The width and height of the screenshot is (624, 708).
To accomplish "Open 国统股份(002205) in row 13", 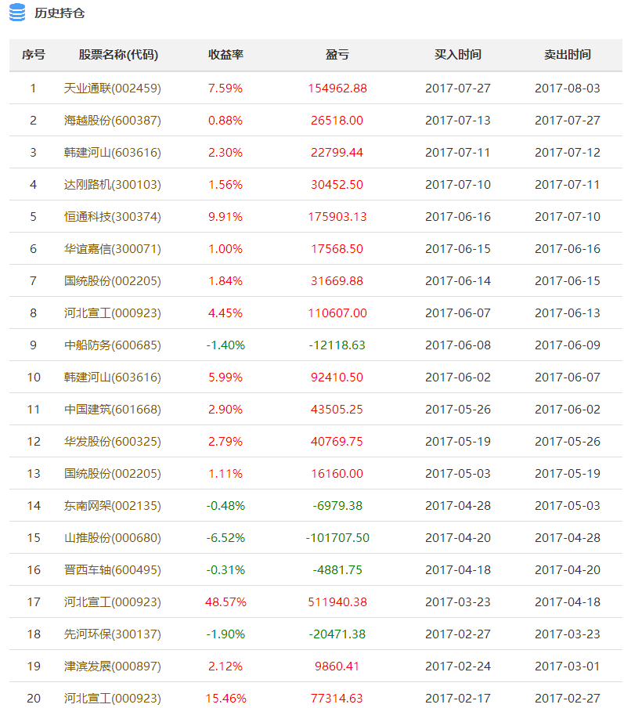I will (112, 473).
